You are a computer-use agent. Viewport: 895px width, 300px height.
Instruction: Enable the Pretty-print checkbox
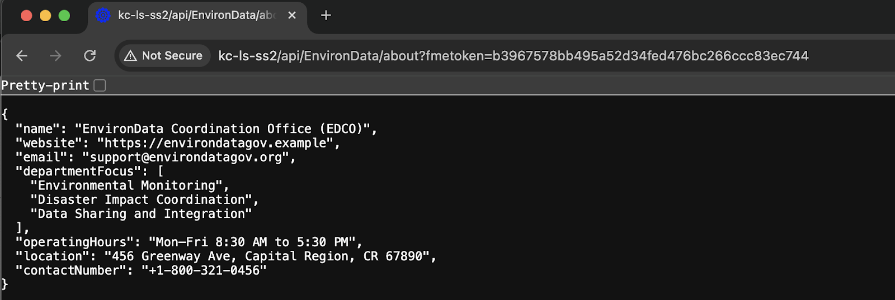tap(100, 85)
